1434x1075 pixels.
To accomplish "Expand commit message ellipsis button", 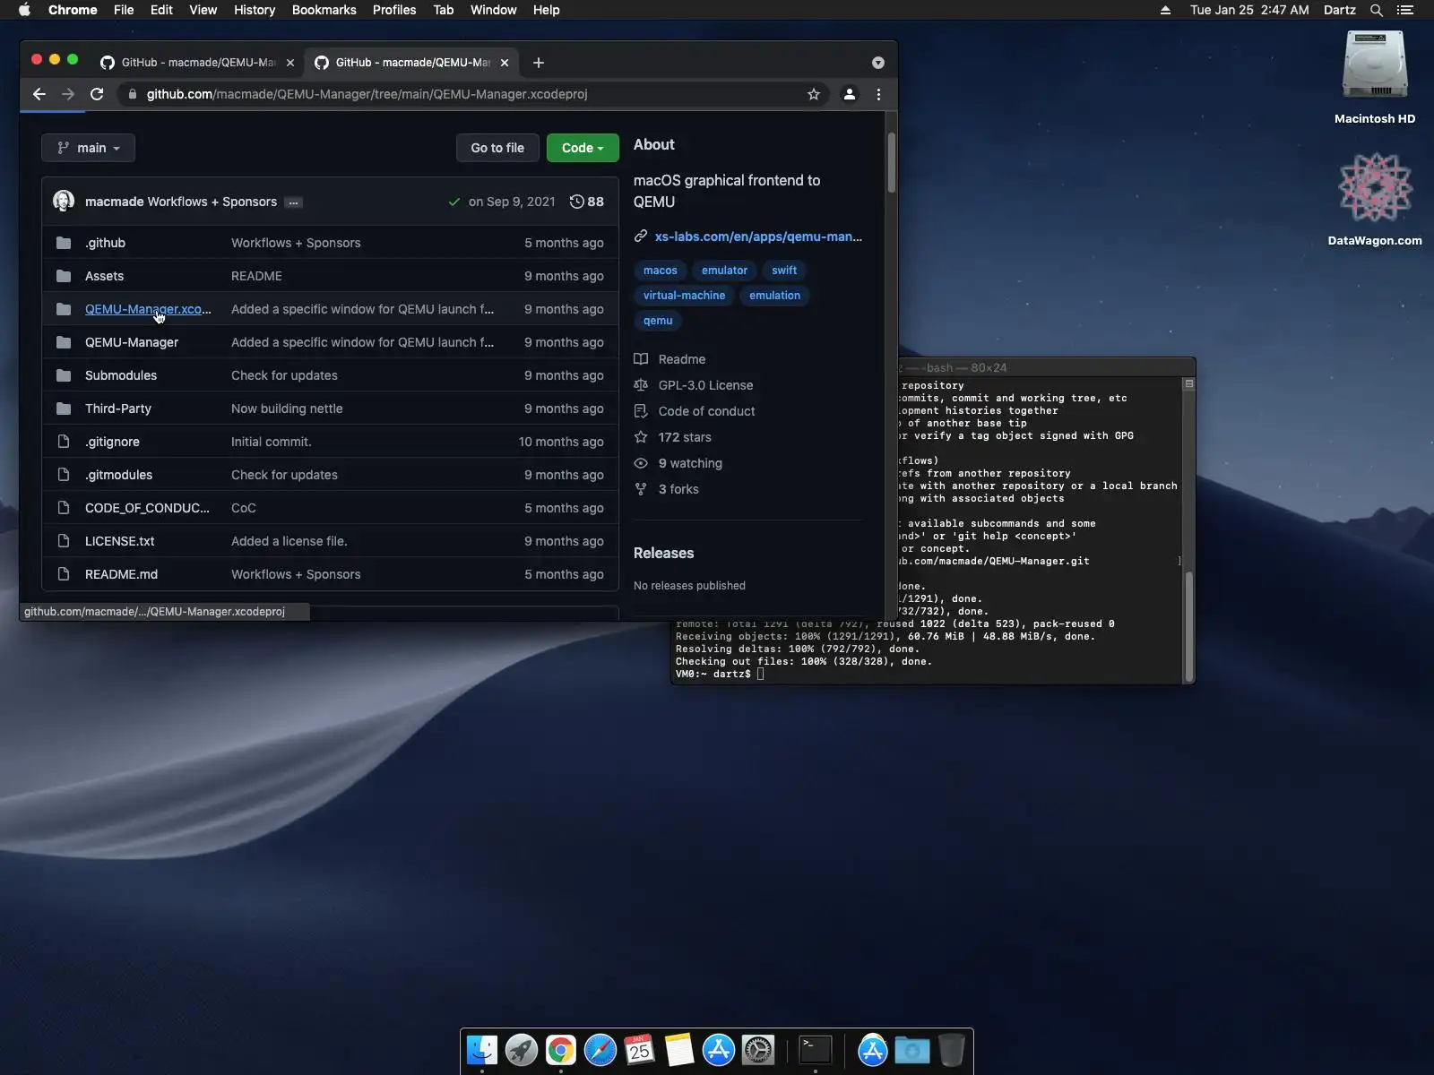I will (x=293, y=202).
